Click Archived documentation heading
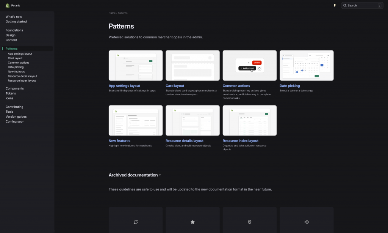 pyautogui.click(x=133, y=175)
